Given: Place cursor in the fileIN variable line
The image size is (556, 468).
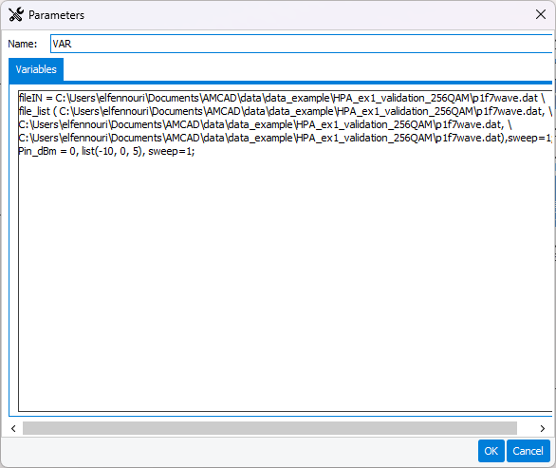Looking at the screenshot, I should point(282,98).
